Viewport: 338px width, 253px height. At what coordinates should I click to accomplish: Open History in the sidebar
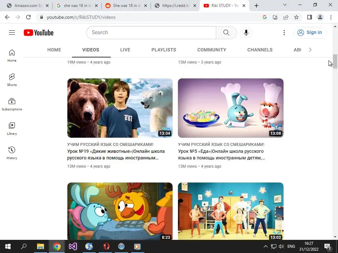point(12,153)
